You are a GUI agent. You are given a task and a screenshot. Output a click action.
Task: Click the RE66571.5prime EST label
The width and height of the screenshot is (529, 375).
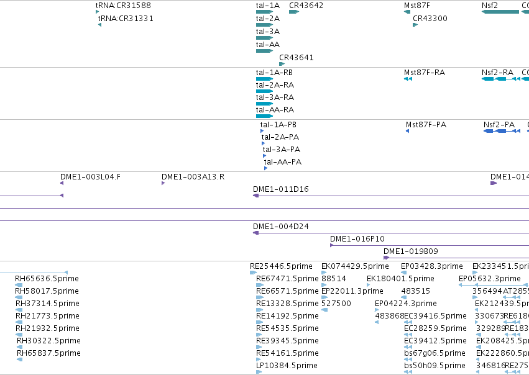point(287,291)
